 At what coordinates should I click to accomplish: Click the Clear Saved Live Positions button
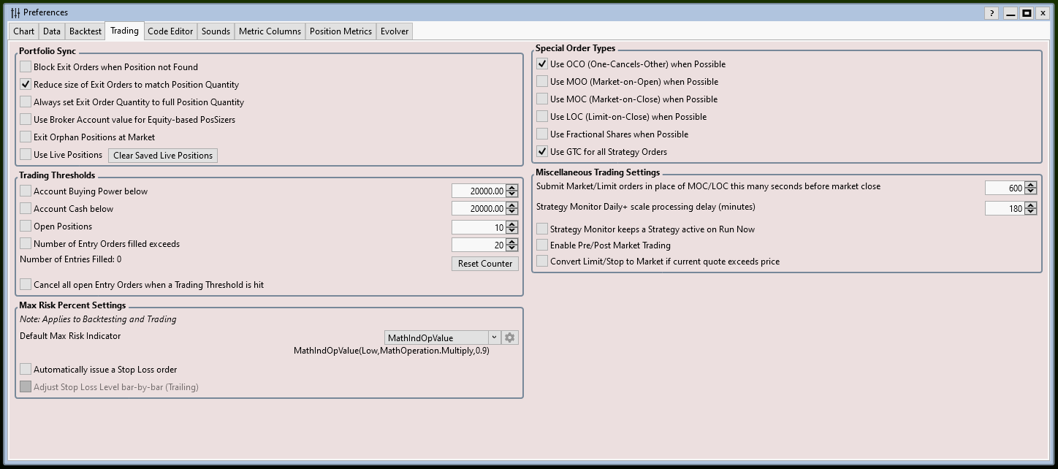tap(163, 155)
